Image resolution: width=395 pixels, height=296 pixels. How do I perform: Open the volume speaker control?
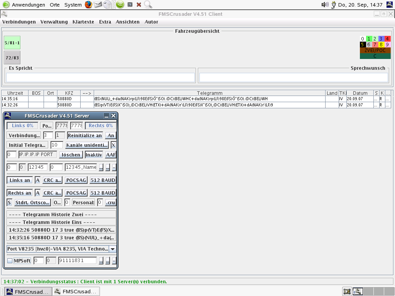click(325, 5)
